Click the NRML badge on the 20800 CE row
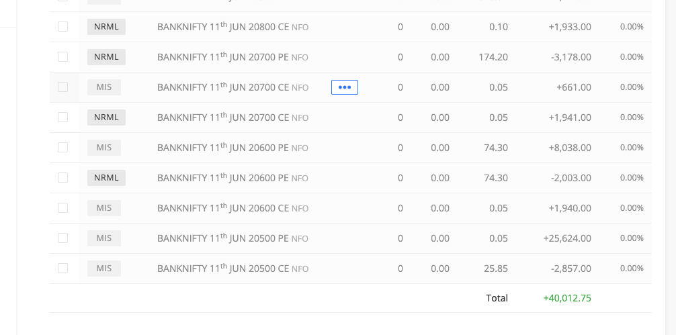Viewport: 676px width, 335px height. tap(106, 27)
